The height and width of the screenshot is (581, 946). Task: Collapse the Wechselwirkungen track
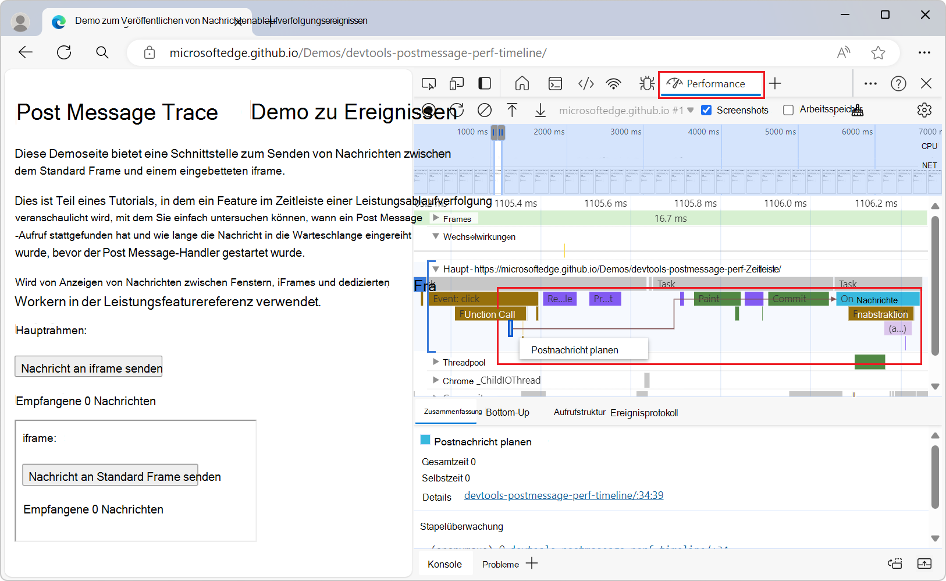click(436, 236)
